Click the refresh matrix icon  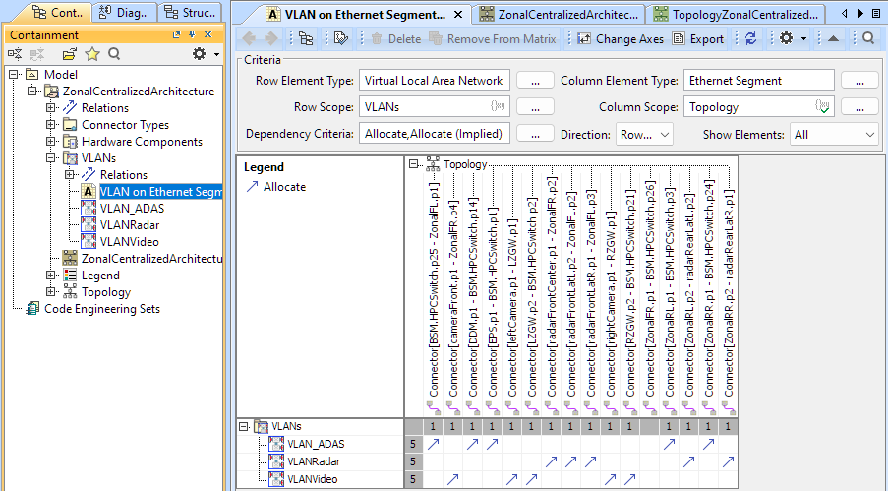(x=751, y=39)
